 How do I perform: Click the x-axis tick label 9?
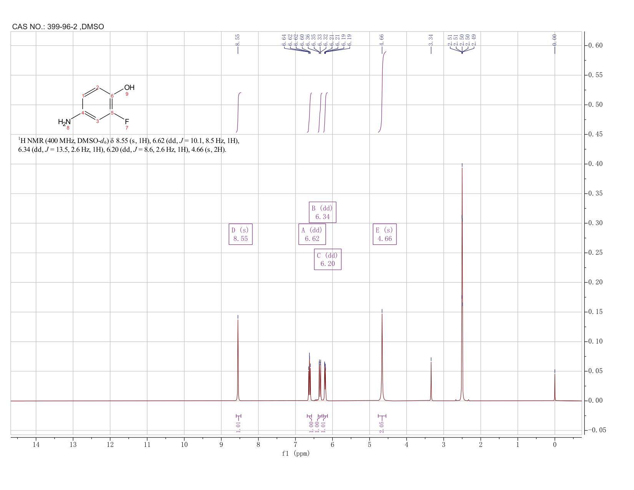click(x=221, y=445)
